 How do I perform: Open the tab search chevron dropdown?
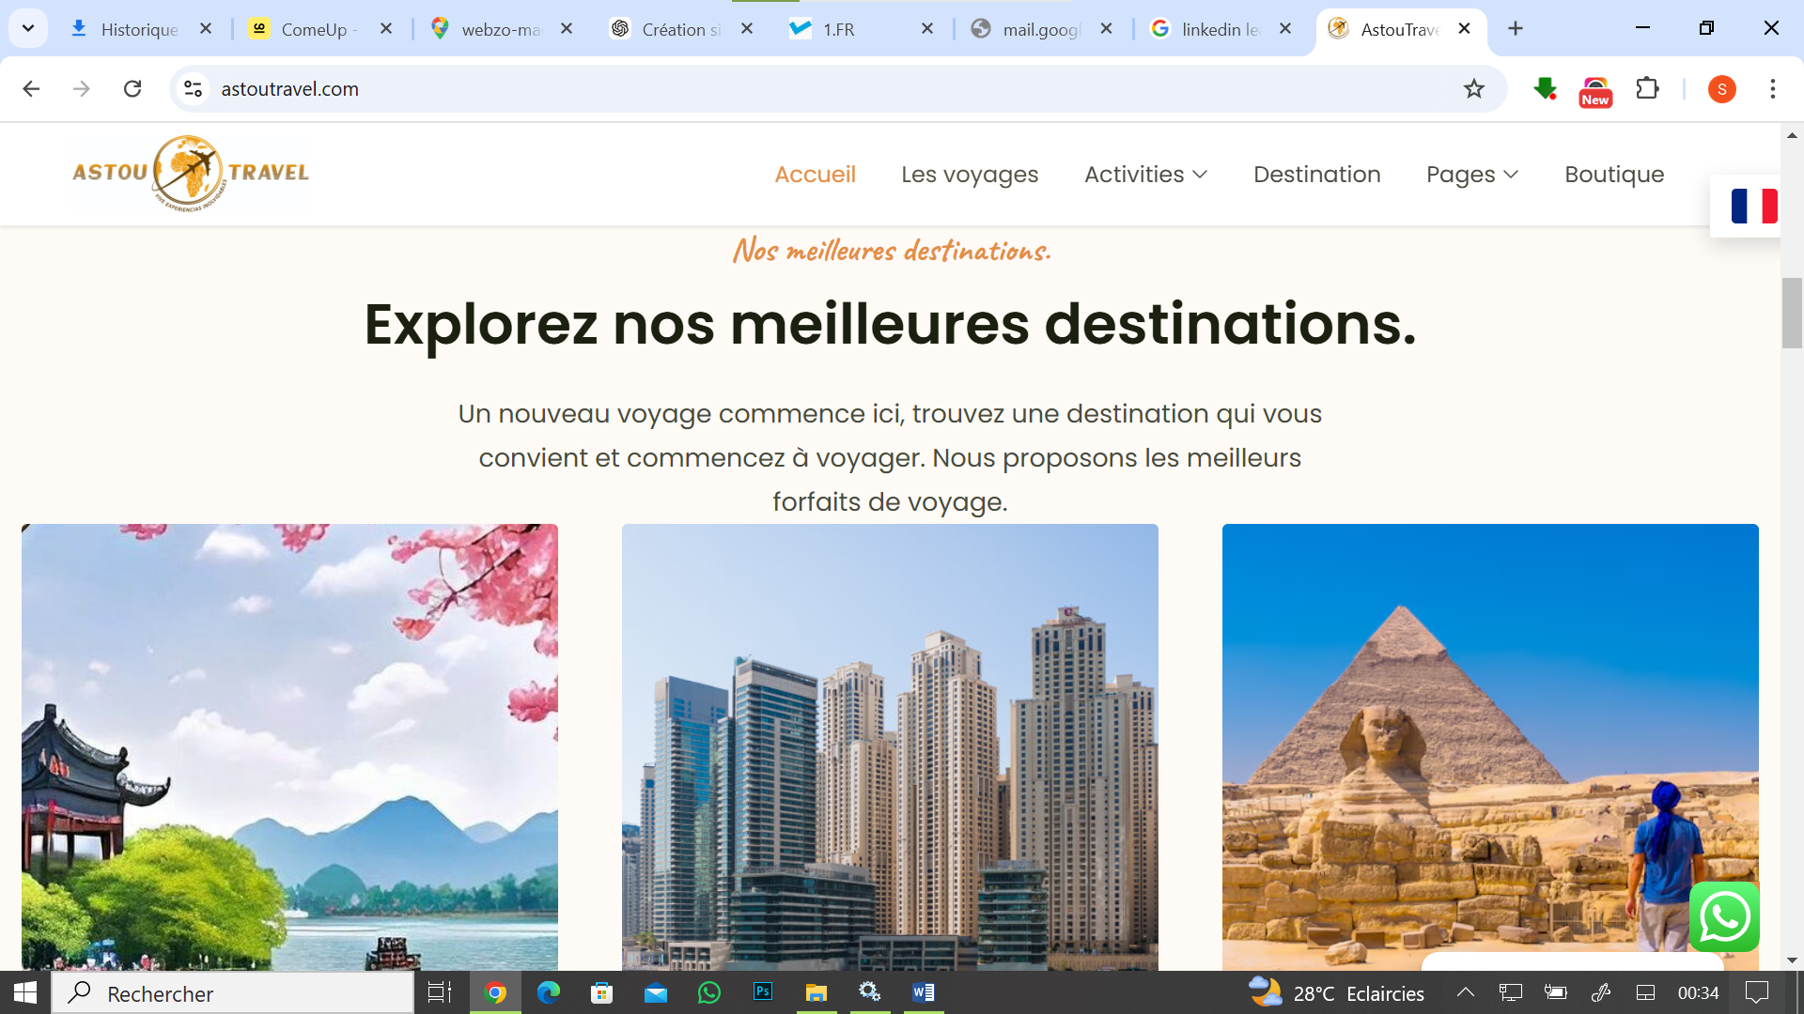coord(28,28)
